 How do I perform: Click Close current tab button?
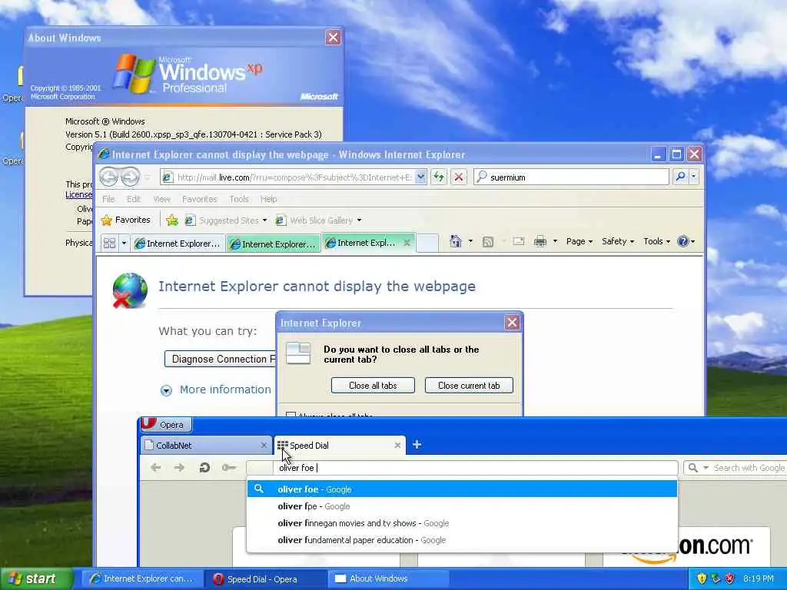pyautogui.click(x=469, y=386)
